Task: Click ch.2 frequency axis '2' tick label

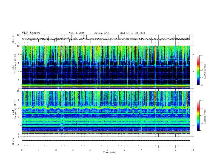Action: 19,125
